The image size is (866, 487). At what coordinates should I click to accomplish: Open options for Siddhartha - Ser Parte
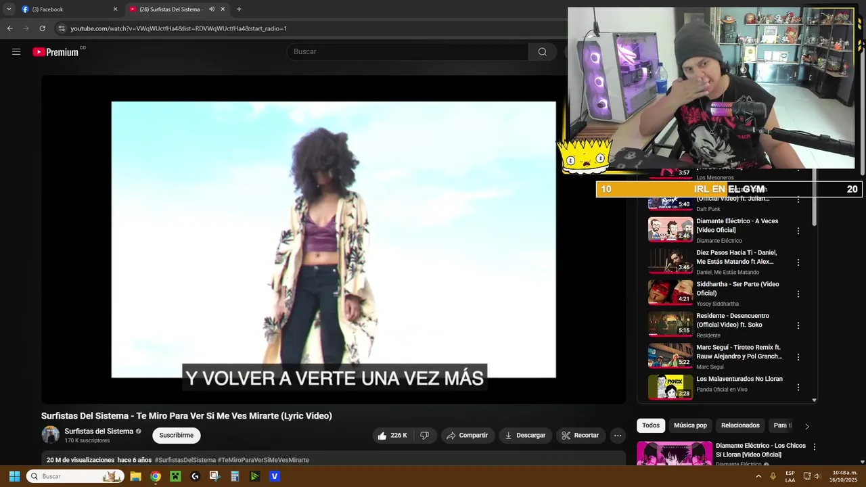point(798,294)
